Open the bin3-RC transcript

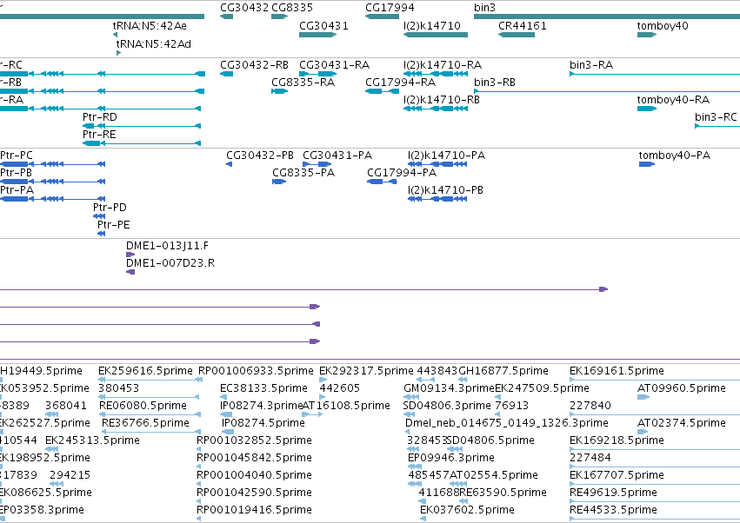[x=717, y=126]
